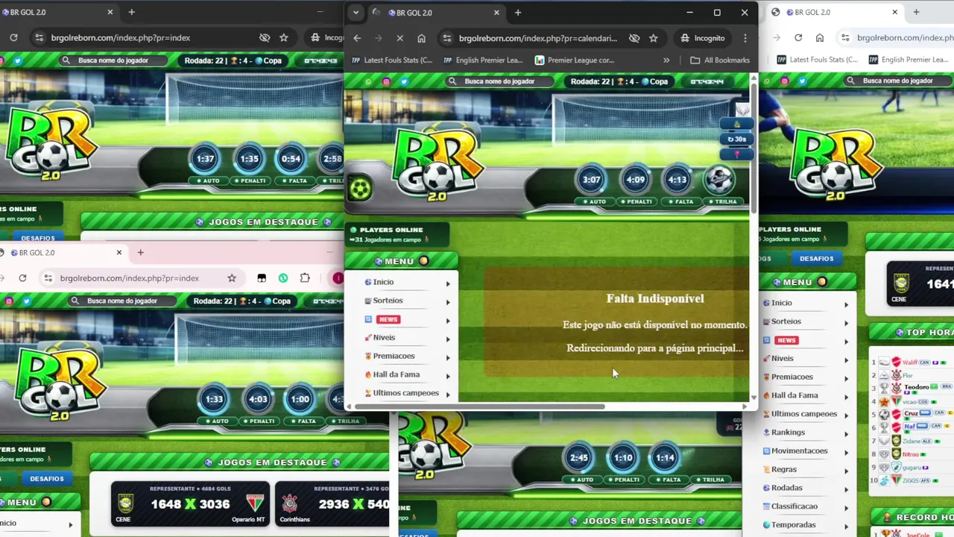Image resolution: width=954 pixels, height=537 pixels.
Task: Click the 4:09 Penalti timer in front window
Action: (x=635, y=179)
